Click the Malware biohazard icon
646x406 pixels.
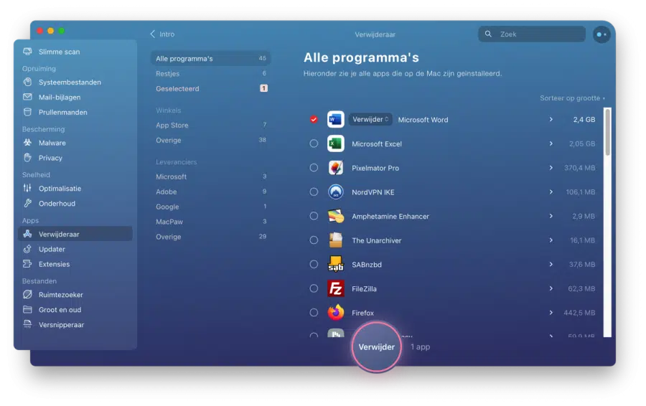[27, 143]
